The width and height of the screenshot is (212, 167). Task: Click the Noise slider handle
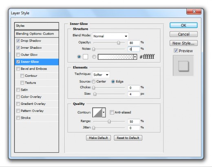click(94, 49)
